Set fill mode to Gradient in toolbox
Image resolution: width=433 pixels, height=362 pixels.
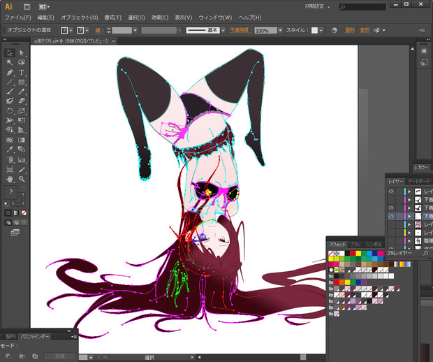pos(16,213)
